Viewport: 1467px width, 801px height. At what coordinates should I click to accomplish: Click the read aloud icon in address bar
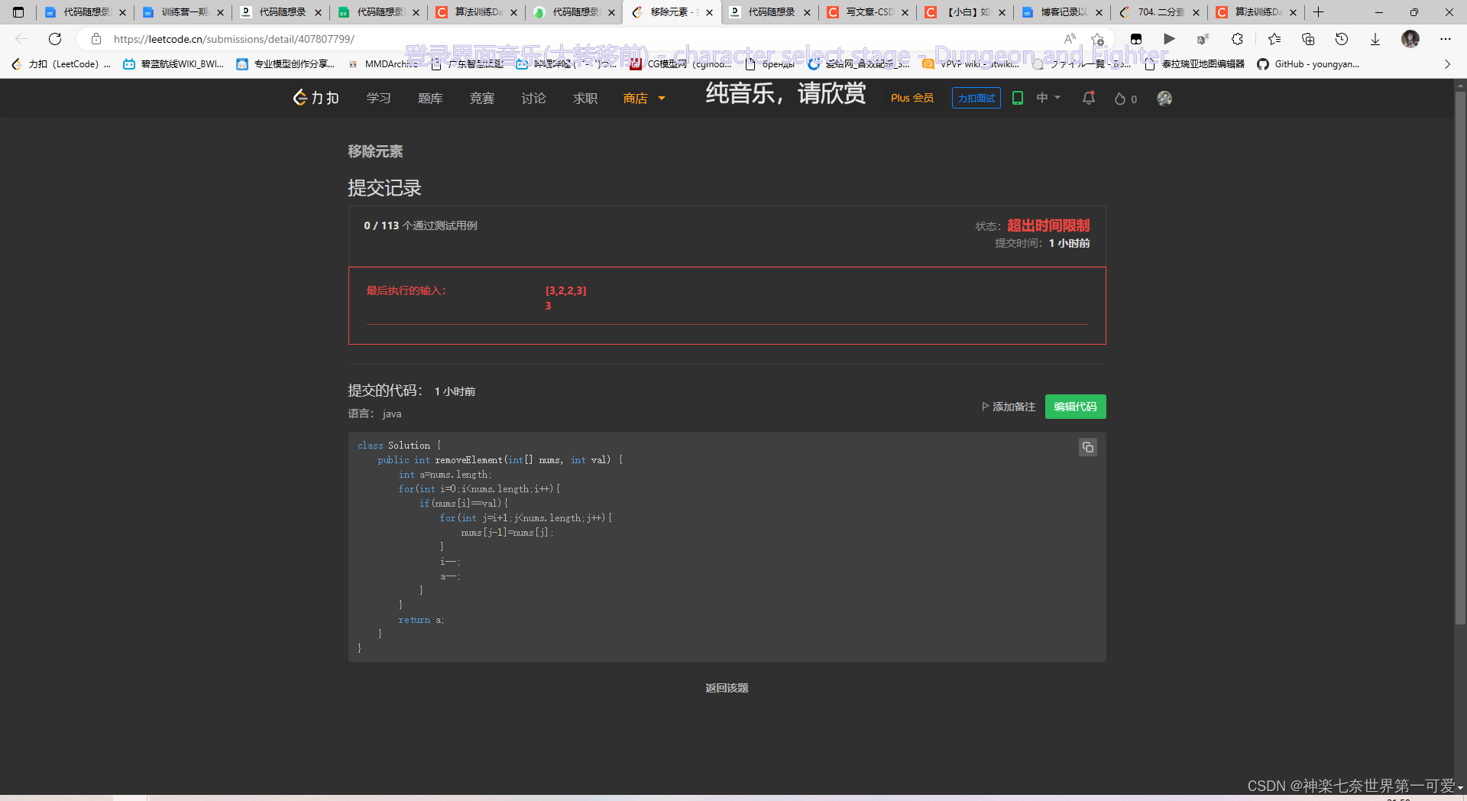tap(1070, 39)
